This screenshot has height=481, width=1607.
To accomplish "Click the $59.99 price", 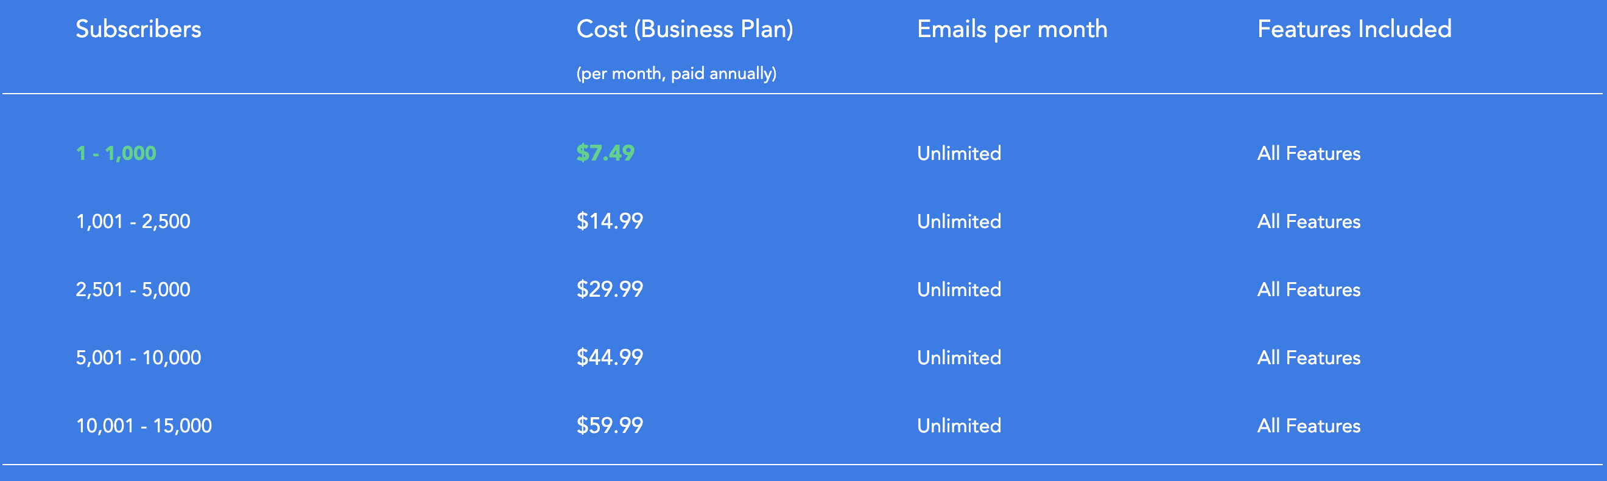I will tap(610, 425).
